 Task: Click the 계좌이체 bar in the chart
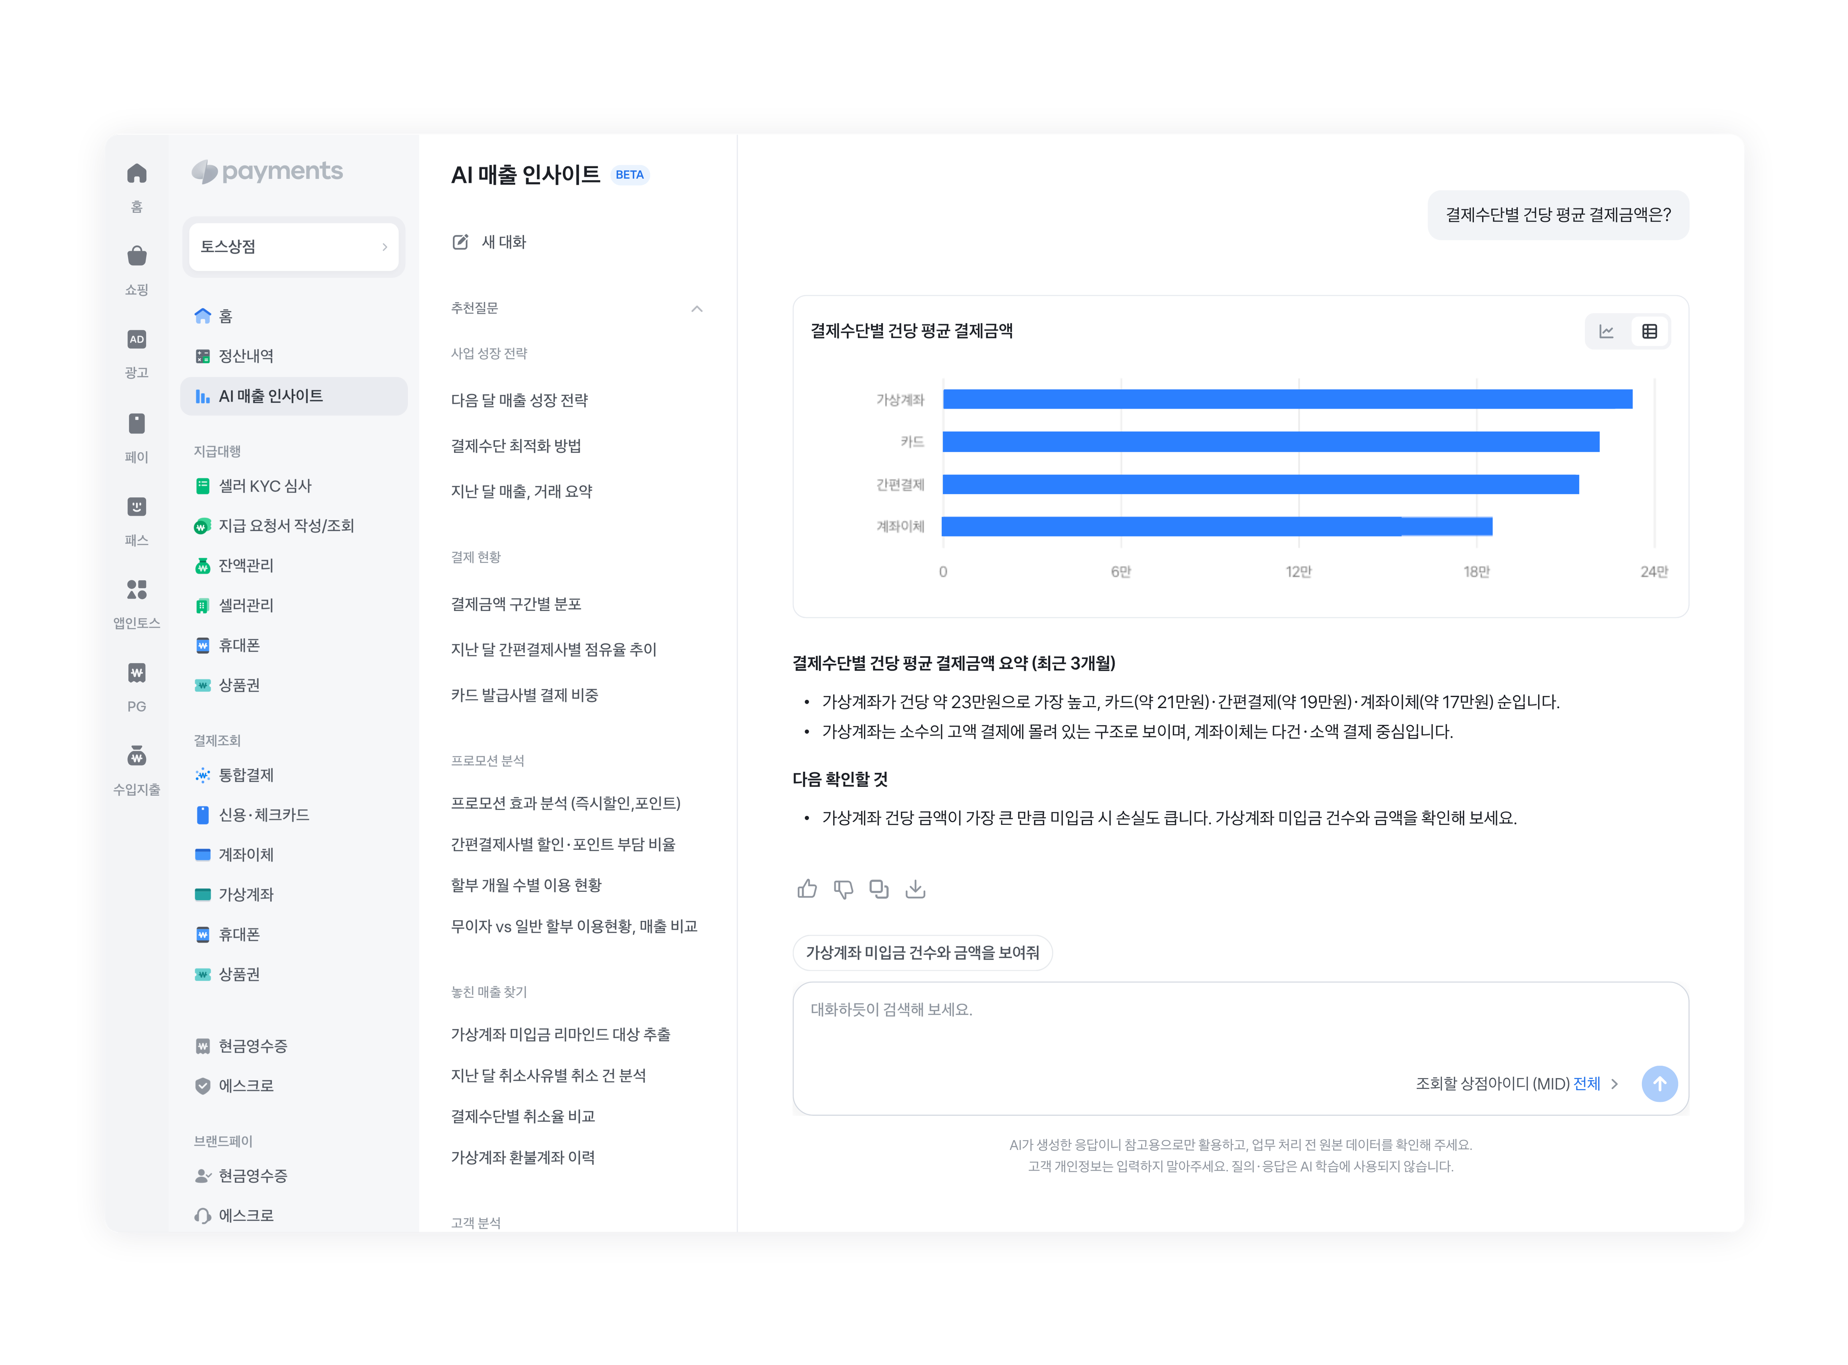coord(1217,526)
